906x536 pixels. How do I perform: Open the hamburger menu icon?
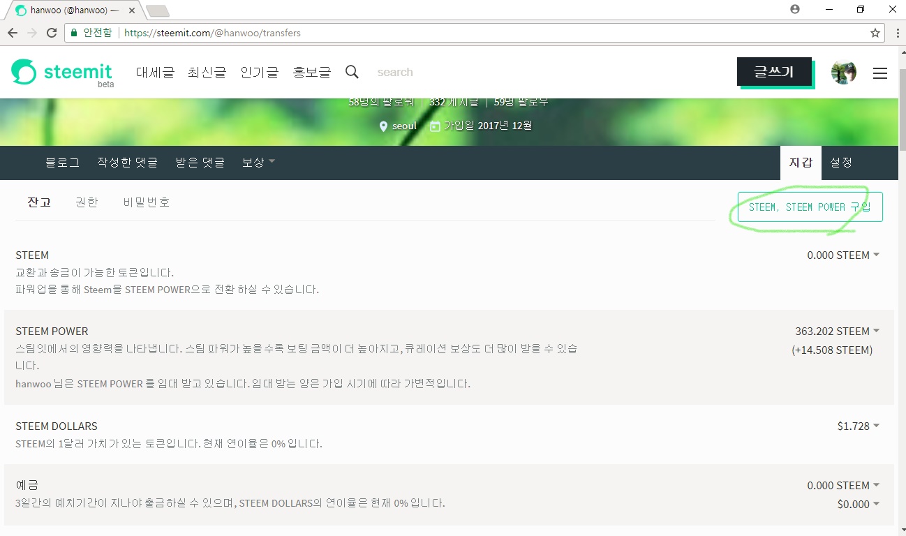click(880, 73)
